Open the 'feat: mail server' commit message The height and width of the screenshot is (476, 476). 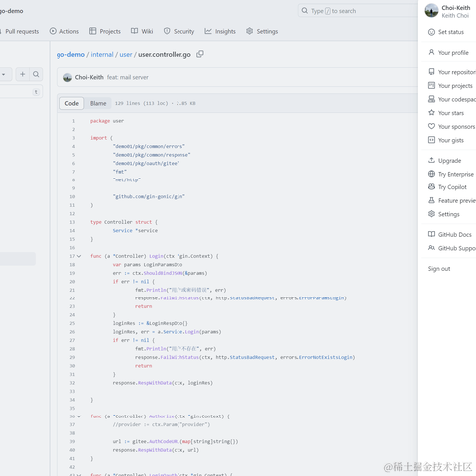[128, 77]
